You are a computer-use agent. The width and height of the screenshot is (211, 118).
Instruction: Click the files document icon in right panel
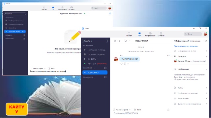click(175, 88)
